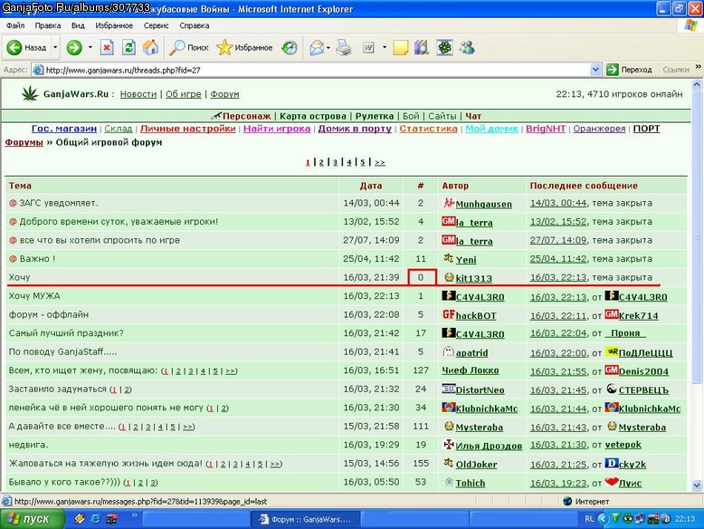
Task: Click the Stop loading toolbar icon
Action: (107, 47)
